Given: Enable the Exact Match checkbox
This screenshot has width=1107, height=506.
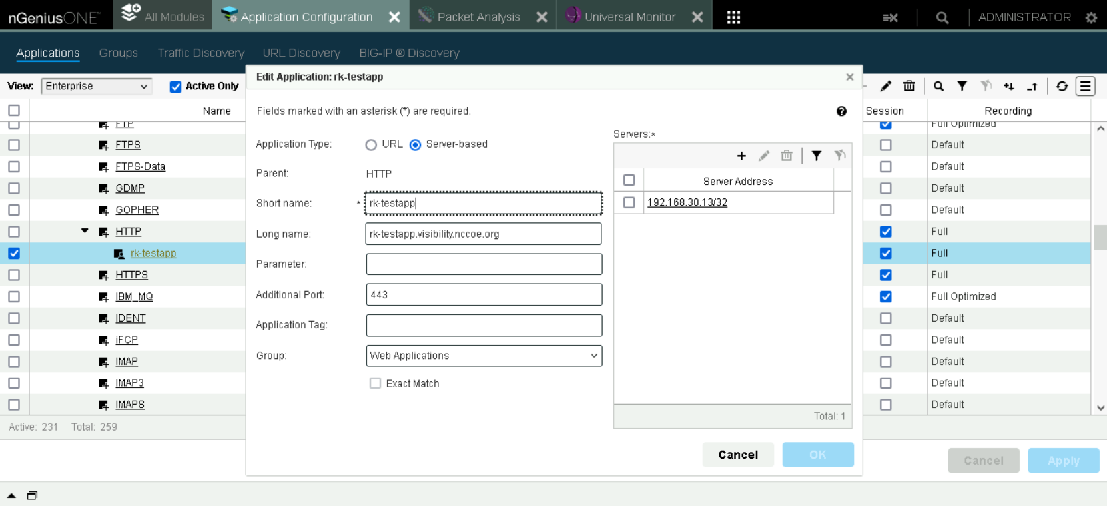Looking at the screenshot, I should pyautogui.click(x=376, y=383).
